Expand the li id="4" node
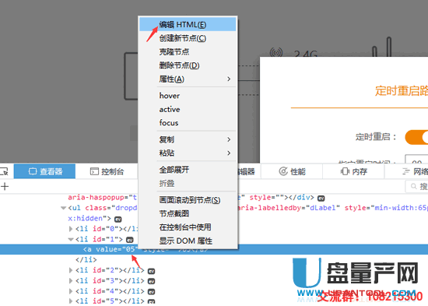 pos(71,291)
